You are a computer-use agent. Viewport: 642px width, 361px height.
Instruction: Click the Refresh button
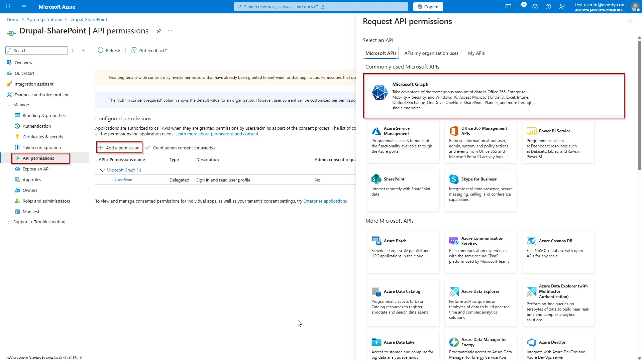pyautogui.click(x=109, y=50)
